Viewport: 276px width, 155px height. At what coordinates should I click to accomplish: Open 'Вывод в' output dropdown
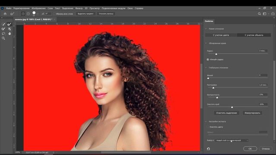232,140
